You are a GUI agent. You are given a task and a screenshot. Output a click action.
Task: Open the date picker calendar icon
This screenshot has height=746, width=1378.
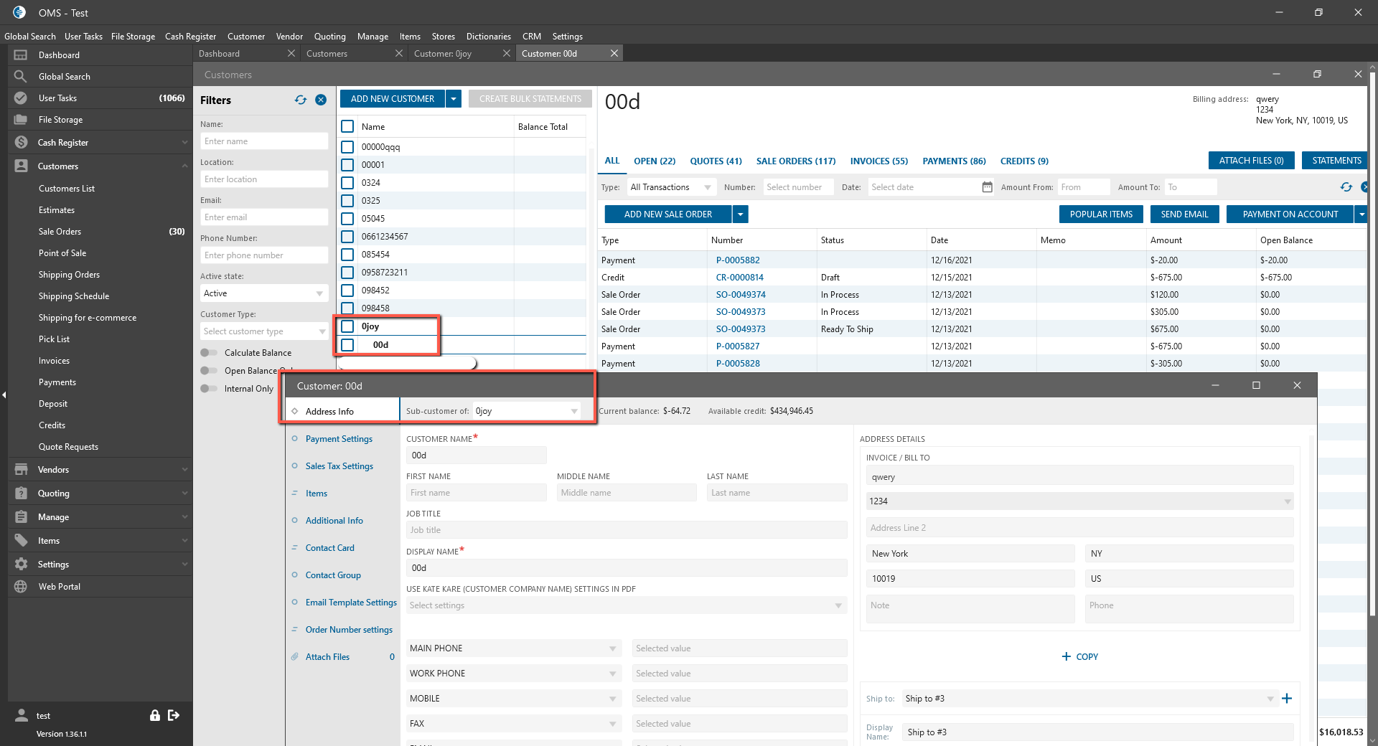click(987, 187)
